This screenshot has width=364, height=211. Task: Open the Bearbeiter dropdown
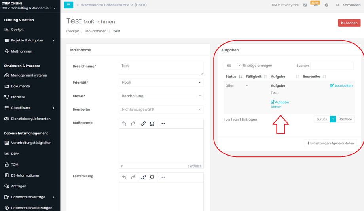coord(161,109)
